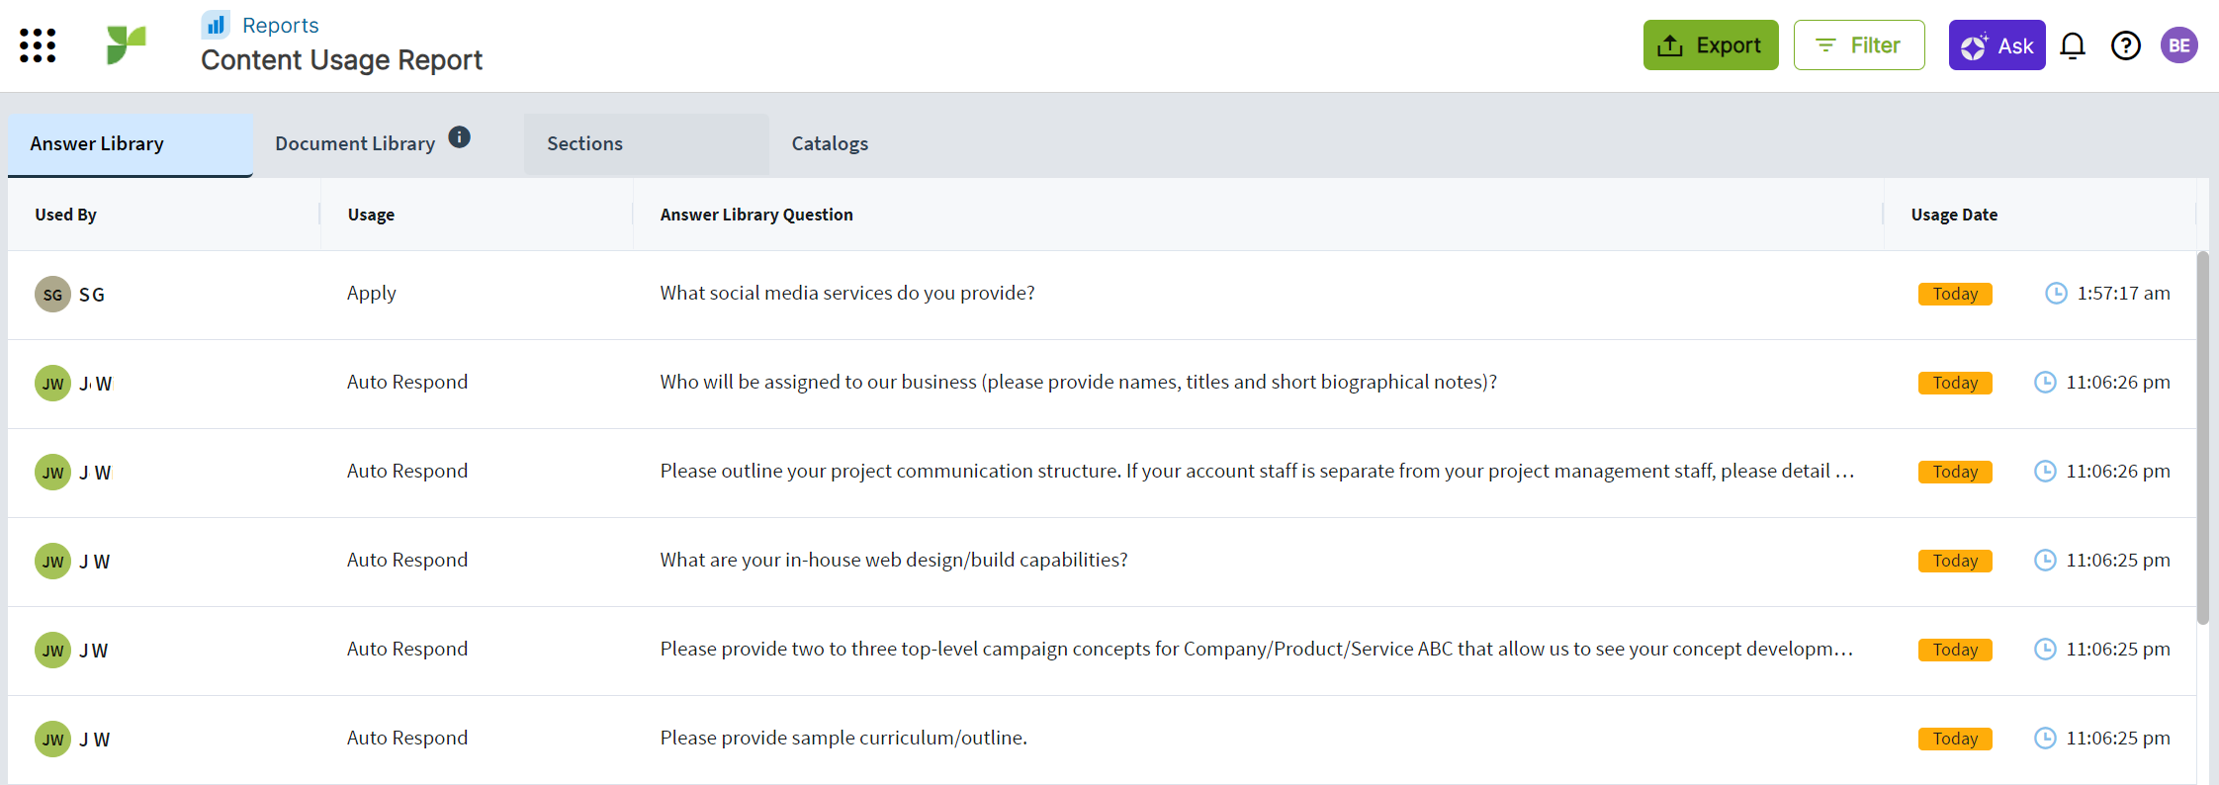
Task: Open the BE user profile avatar
Action: (x=2179, y=45)
